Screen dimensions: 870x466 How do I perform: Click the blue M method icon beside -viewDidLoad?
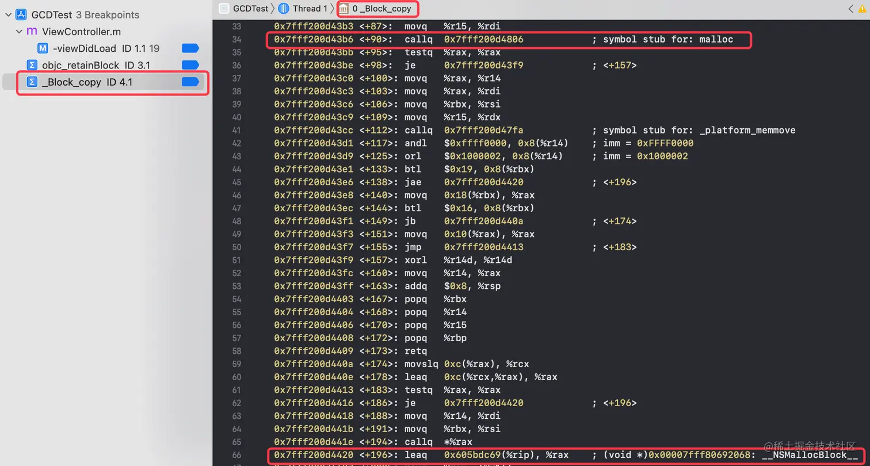(43, 48)
